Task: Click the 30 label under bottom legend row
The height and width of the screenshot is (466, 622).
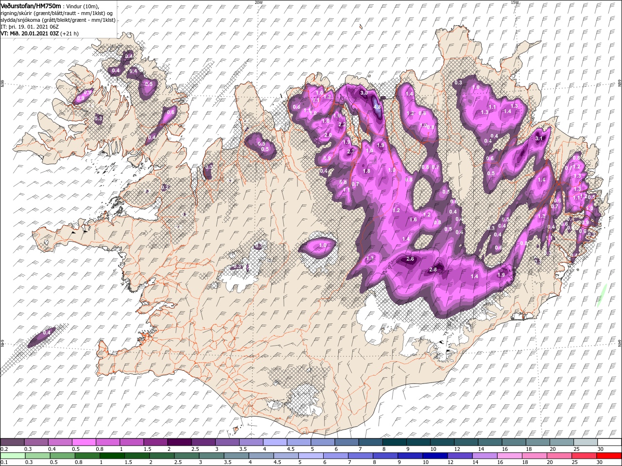Action: (x=599, y=462)
